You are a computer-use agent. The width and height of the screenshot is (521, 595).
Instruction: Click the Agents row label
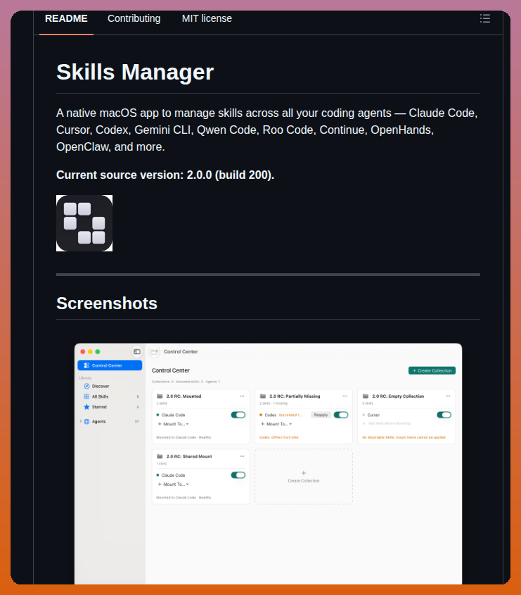(99, 422)
